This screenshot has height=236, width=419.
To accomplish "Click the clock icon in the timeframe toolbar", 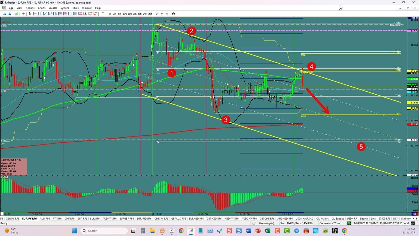I will (x=173, y=14).
